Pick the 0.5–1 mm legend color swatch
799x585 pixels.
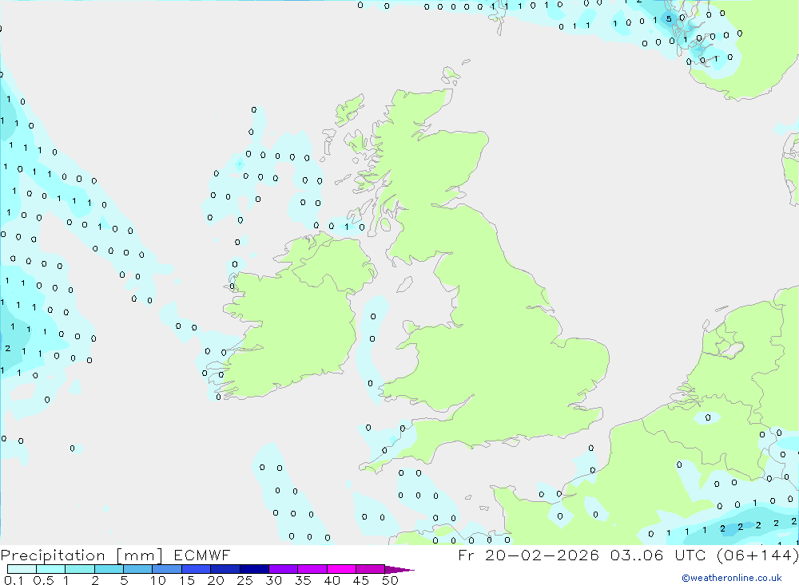pos(51,569)
